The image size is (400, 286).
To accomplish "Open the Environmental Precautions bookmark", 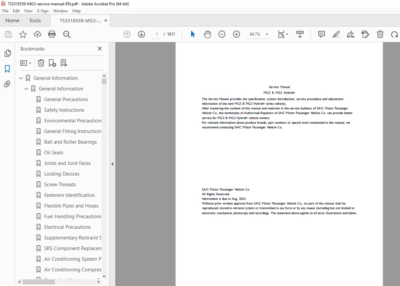I will pos(73,121).
